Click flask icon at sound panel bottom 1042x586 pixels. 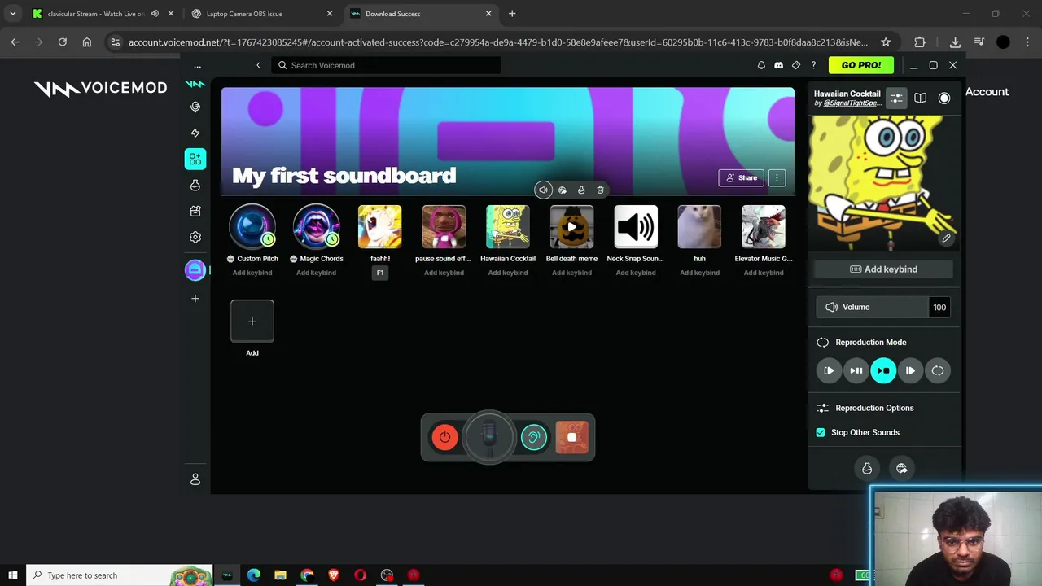pyautogui.click(x=867, y=468)
